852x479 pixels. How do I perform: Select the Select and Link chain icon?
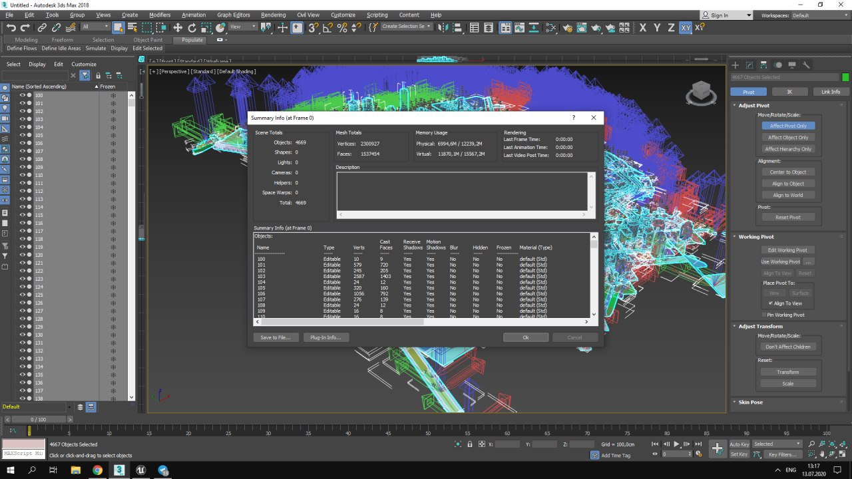(42, 27)
